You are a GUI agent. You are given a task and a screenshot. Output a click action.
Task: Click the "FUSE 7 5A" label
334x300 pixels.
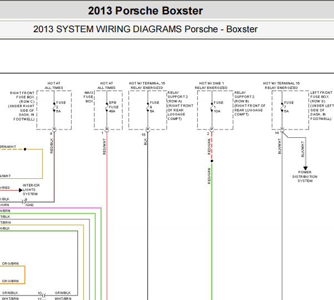pyautogui.click(x=289, y=107)
